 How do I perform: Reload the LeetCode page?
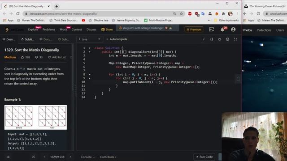click(x=18, y=14)
